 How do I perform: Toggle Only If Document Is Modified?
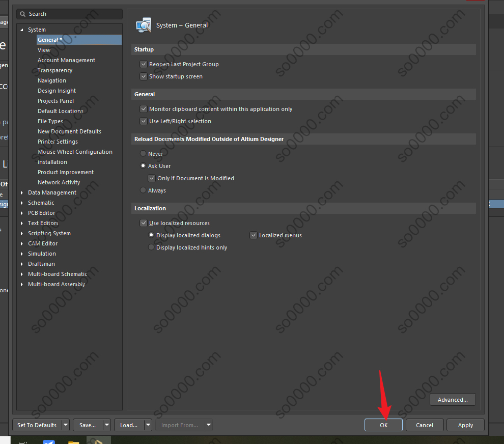tap(152, 178)
